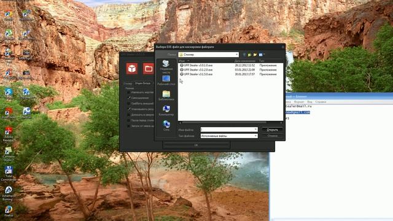Viewport: 393px width, 221px height.
Task: Open Библиотеки in the places bar
Action: (166, 96)
